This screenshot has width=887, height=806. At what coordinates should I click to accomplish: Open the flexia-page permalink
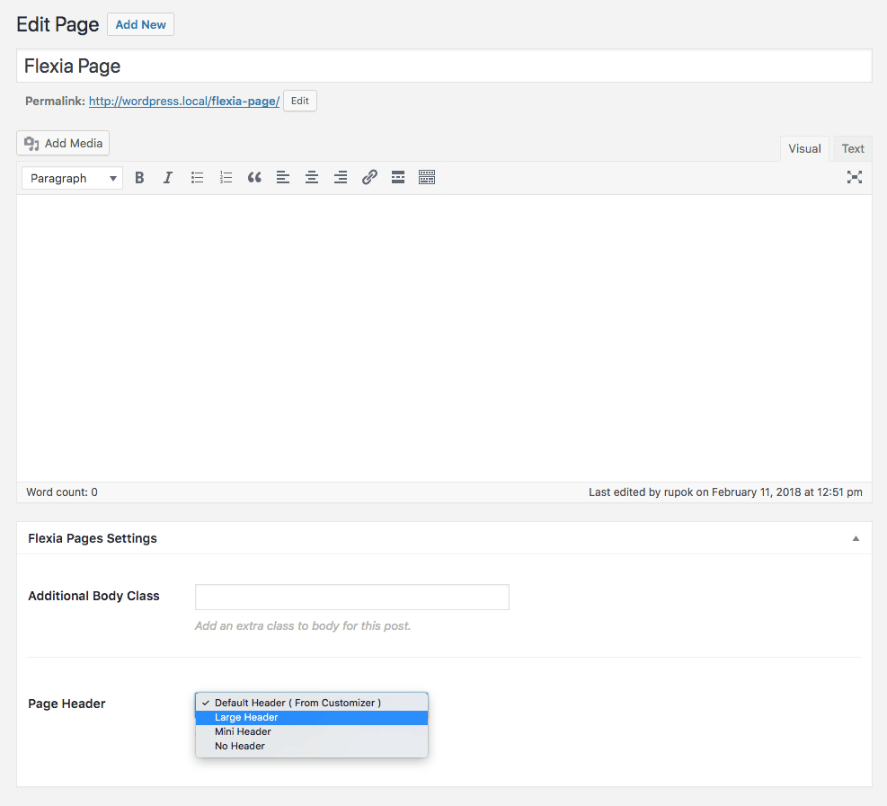pyautogui.click(x=184, y=102)
